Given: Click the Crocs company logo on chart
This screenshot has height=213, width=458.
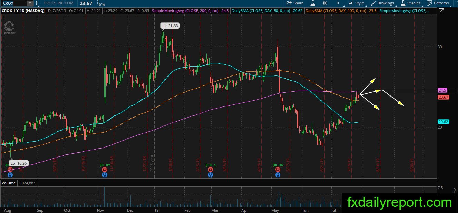Looking at the screenshot, I should (x=10, y=28).
